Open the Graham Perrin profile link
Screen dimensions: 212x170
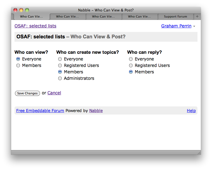point(176,26)
